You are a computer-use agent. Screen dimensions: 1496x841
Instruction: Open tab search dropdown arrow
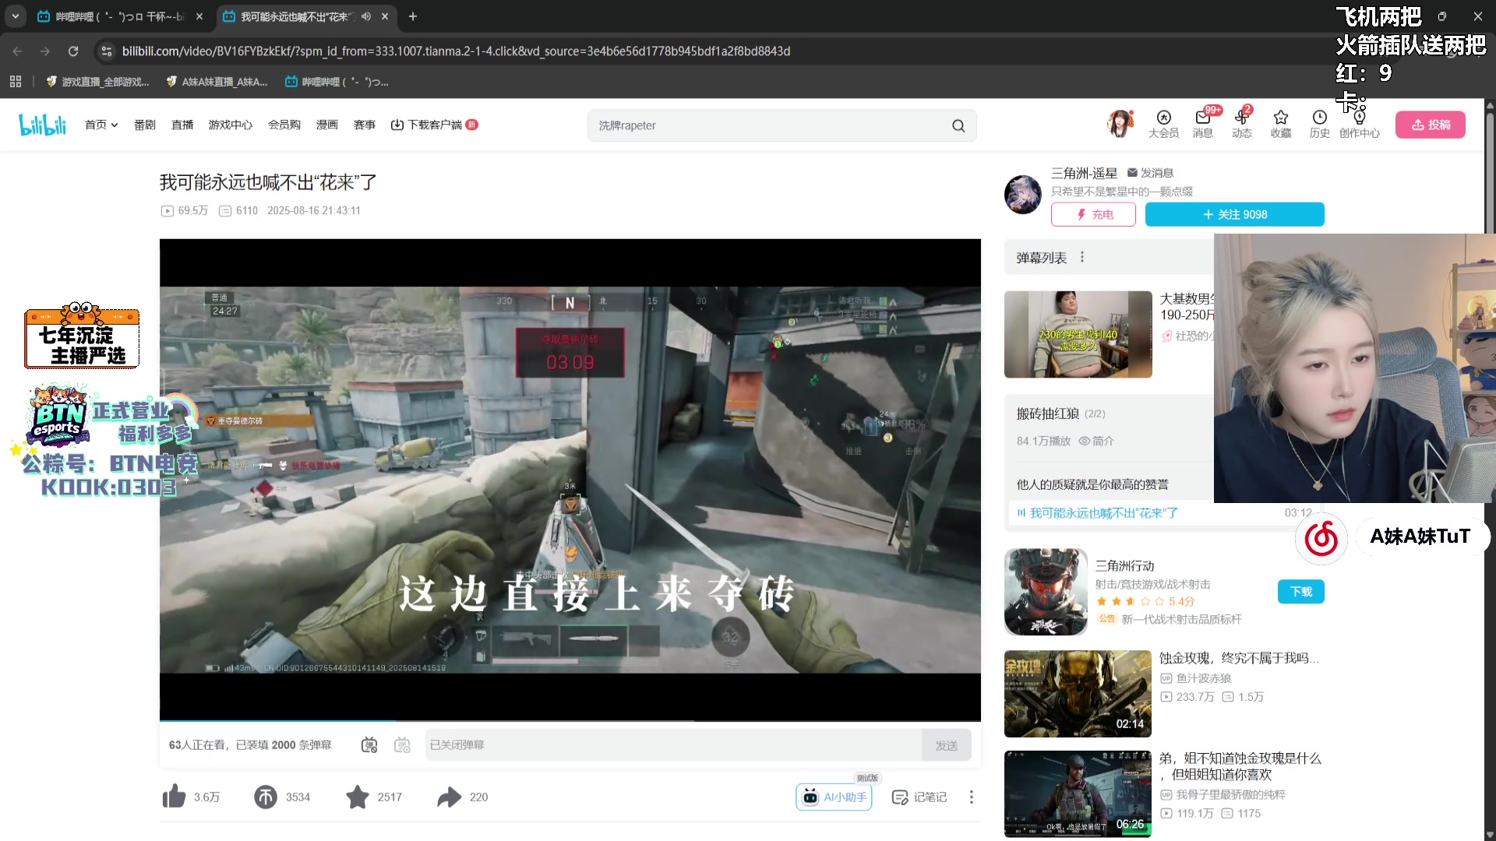click(16, 16)
